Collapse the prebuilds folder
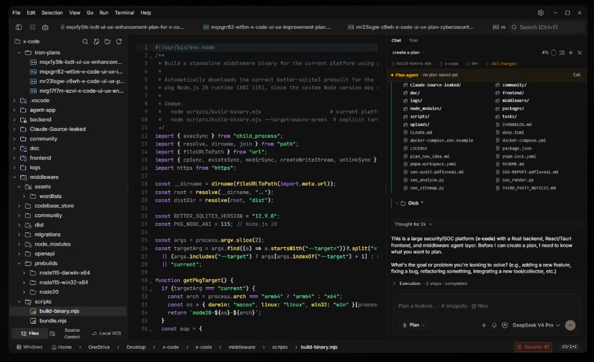Viewport: 594px width, 362px height. (x=19, y=264)
